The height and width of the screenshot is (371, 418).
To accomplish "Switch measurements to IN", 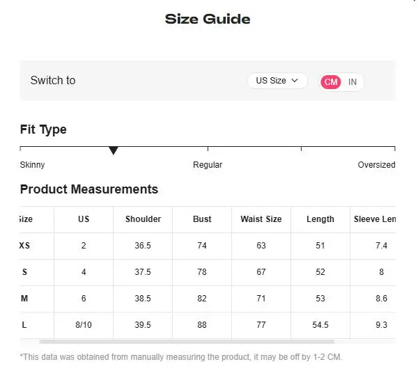I will pyautogui.click(x=353, y=82).
